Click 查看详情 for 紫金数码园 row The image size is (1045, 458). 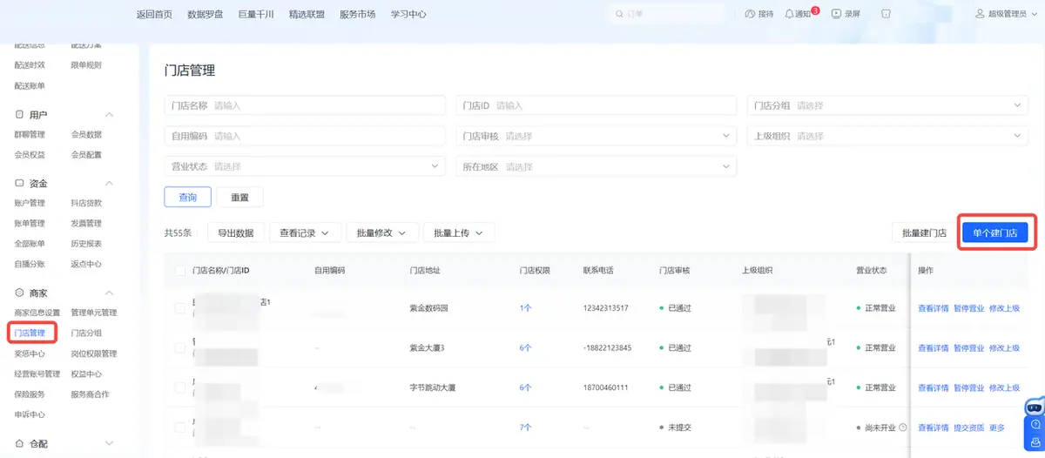tap(934, 308)
